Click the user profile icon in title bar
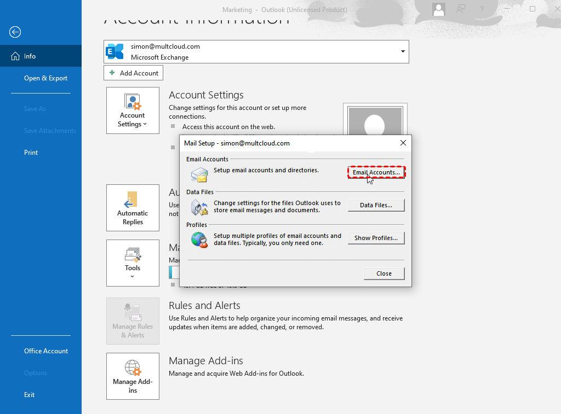Screen dimensions: 561x414 [x=438, y=9]
